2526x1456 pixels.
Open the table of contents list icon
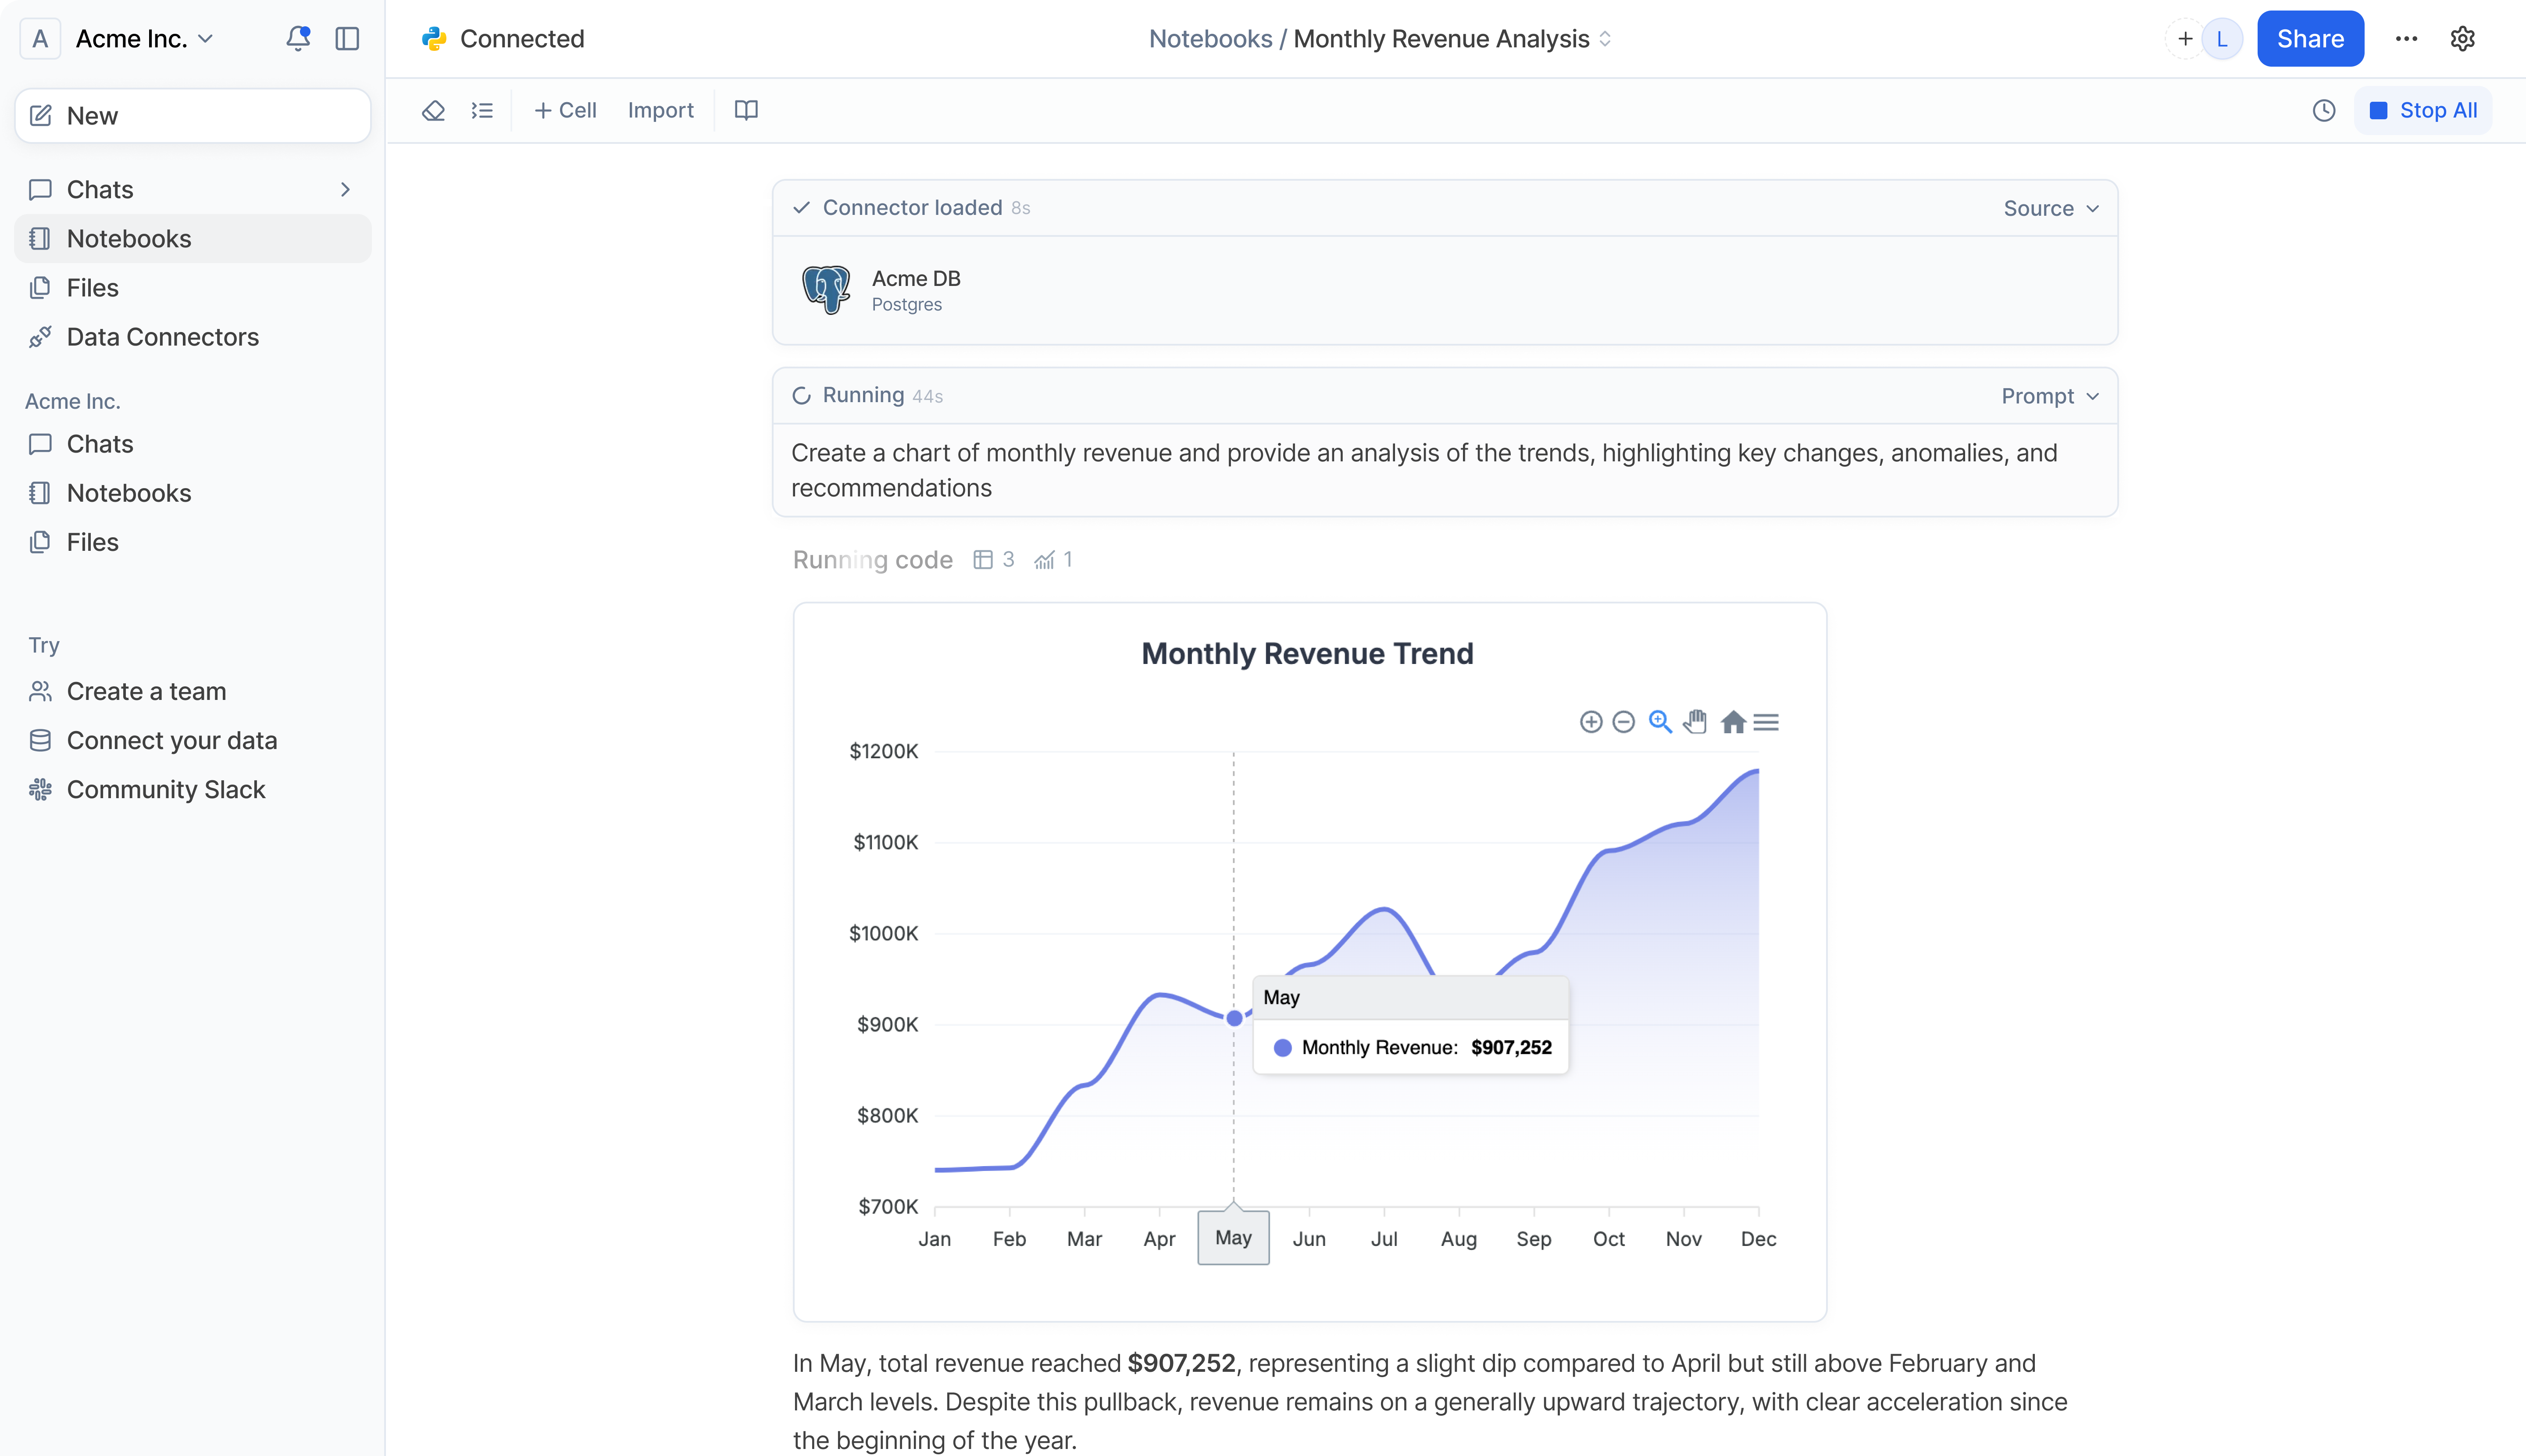[482, 110]
